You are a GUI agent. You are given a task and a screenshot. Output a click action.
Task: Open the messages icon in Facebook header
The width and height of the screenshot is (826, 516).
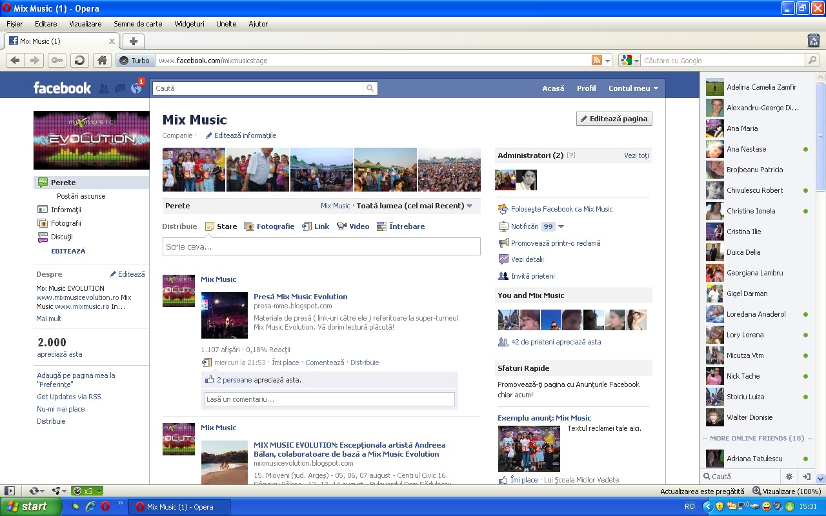point(120,89)
